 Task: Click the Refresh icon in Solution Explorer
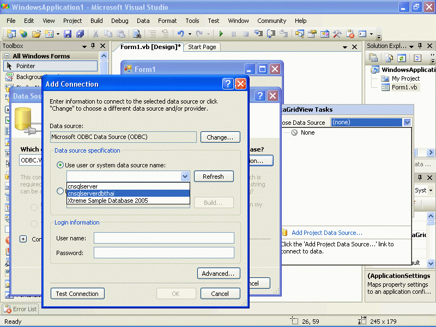point(402,58)
